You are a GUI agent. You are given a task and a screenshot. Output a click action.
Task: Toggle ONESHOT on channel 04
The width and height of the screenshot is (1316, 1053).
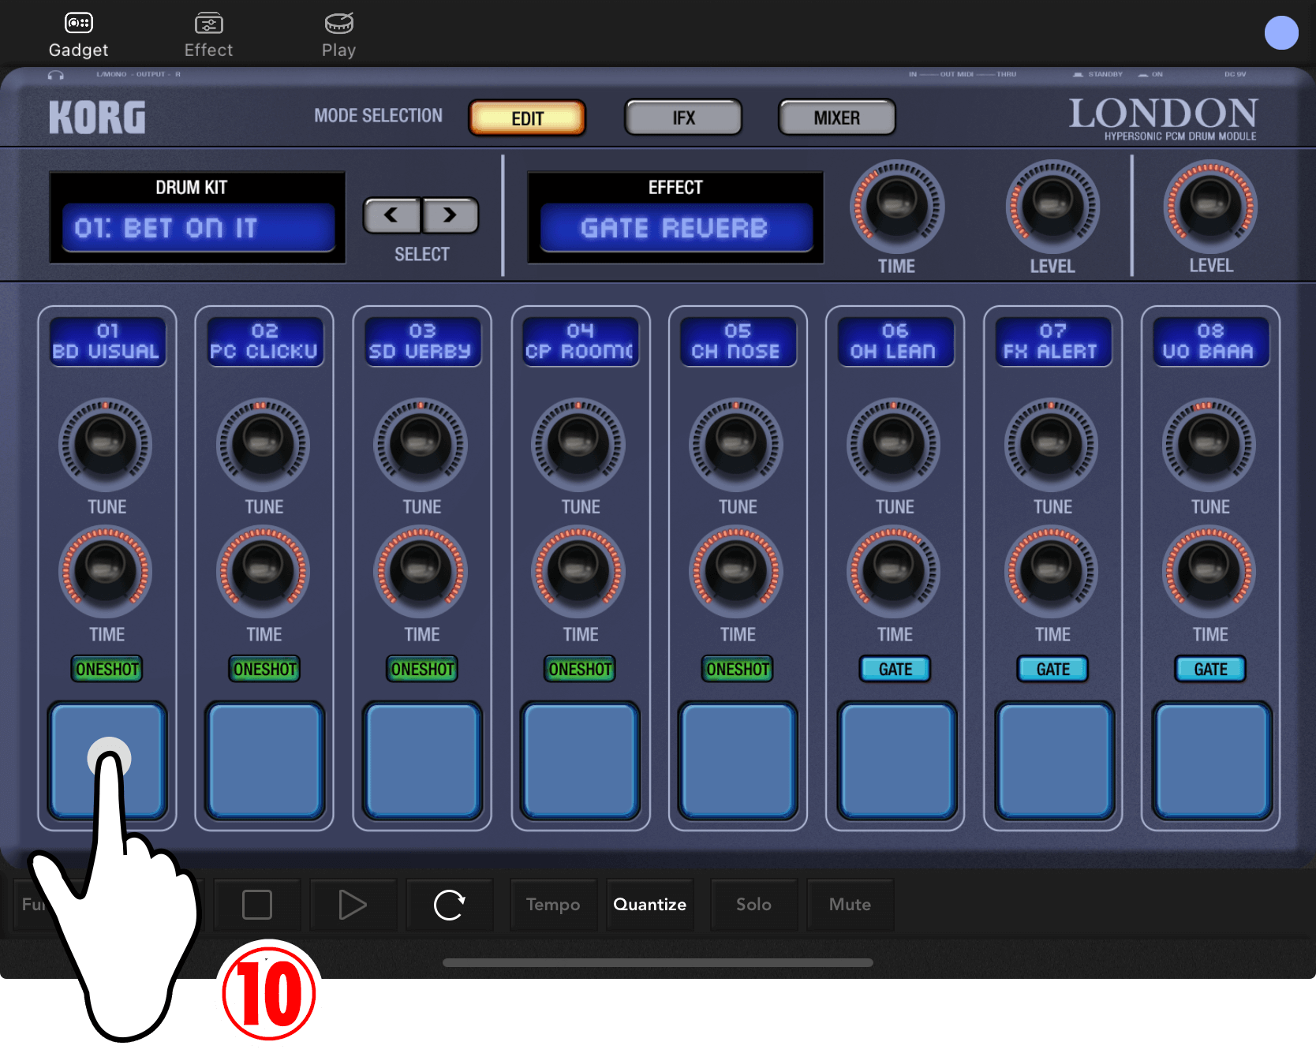coord(581,669)
